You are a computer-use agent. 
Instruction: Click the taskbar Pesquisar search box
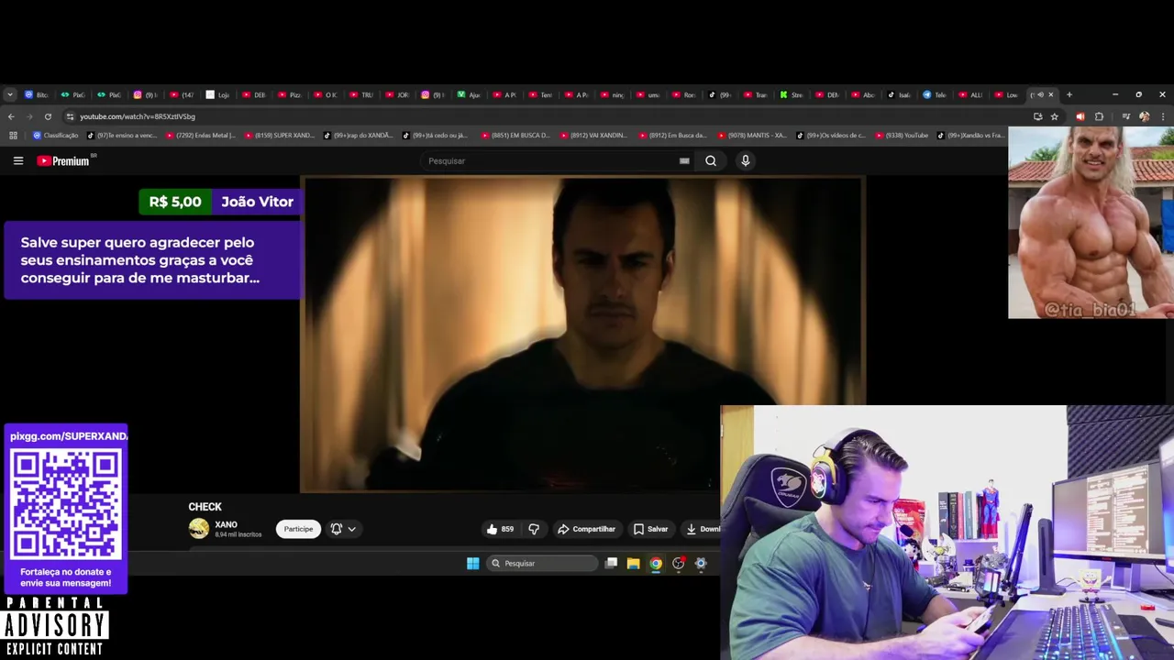pos(542,564)
